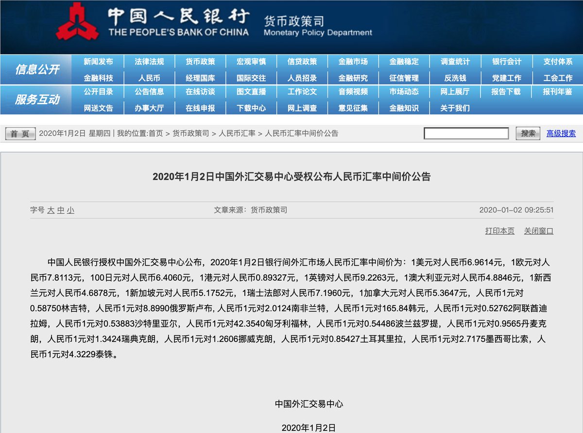
Task: Open the 新闻发布 menu item
Action: click(98, 62)
